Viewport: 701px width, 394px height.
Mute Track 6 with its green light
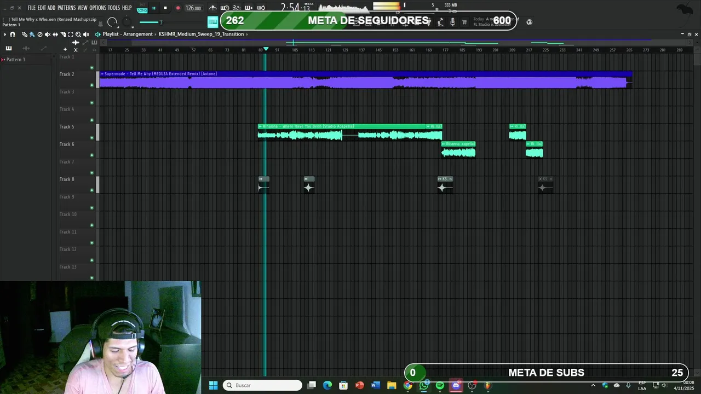pyautogui.click(x=91, y=155)
